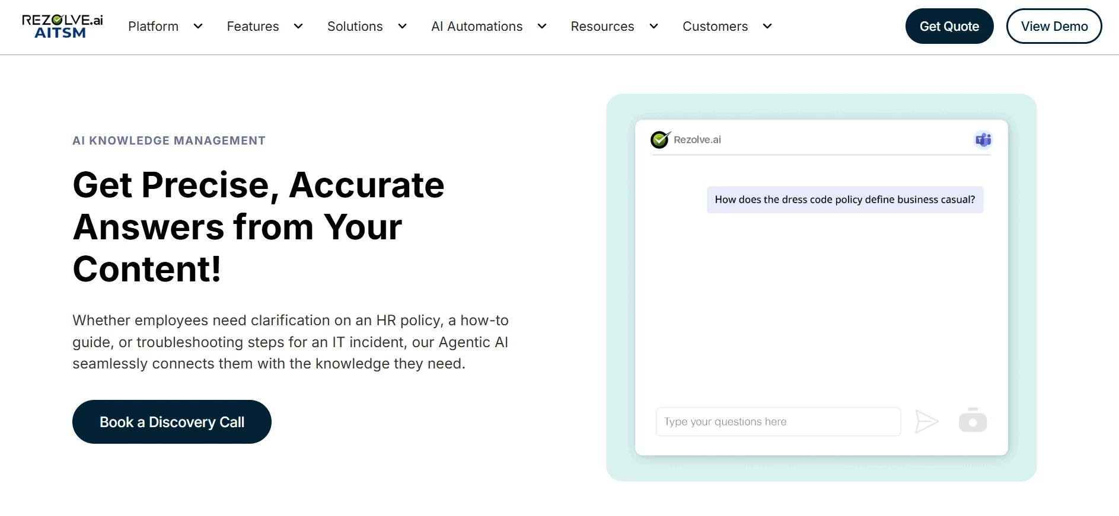The height and width of the screenshot is (516, 1119).
Task: Click the dress code question chat bubble
Action: (844, 200)
